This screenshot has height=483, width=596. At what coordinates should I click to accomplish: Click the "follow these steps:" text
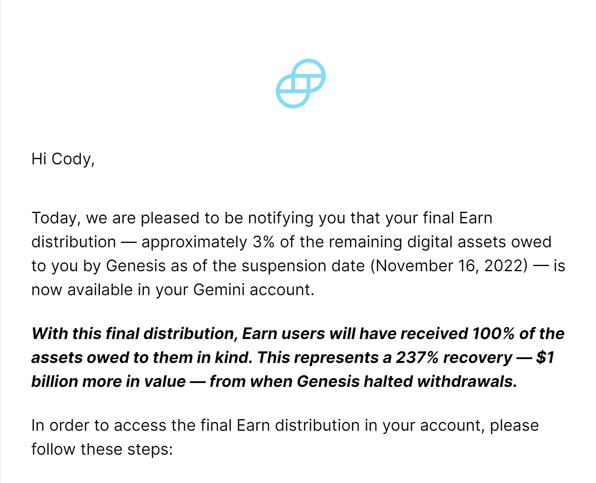click(102, 449)
